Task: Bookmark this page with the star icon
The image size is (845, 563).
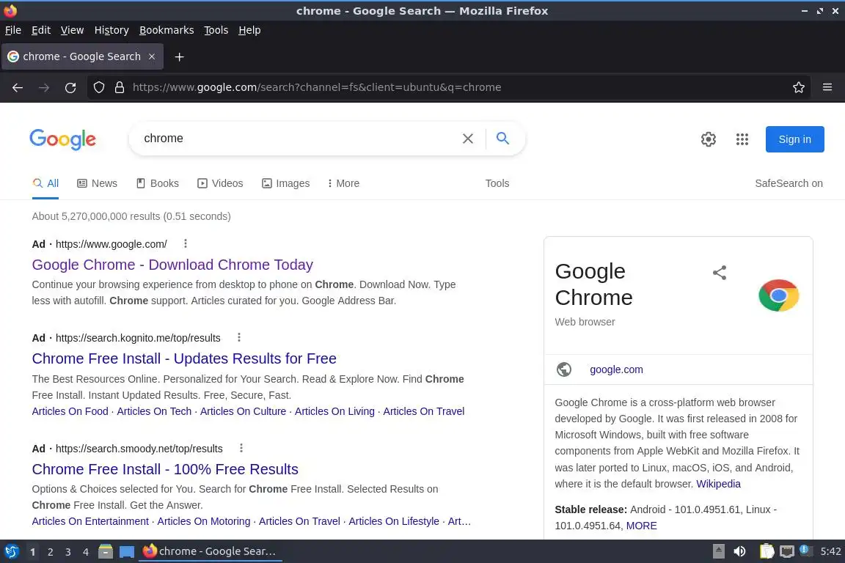Action: click(799, 87)
